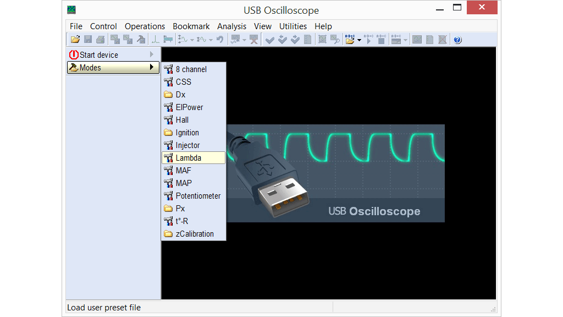Click the Print toolbar icon
The width and height of the screenshot is (563, 317).
coord(100,40)
